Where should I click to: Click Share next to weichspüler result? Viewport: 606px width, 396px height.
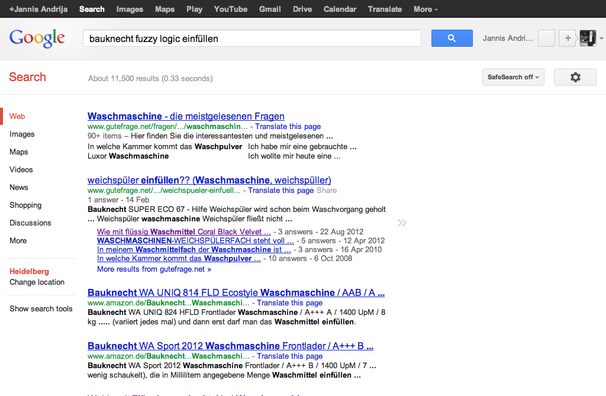[327, 190]
